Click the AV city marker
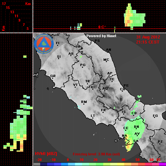The width and height of the screenshot is (166, 166). tap(137, 135)
